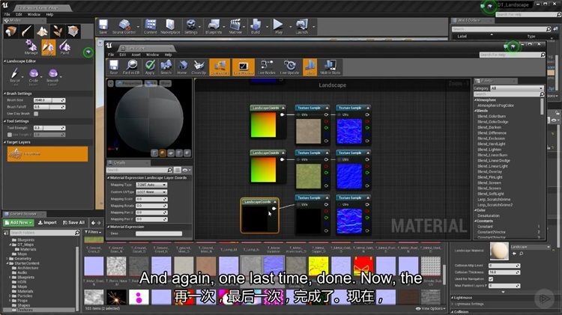Image resolution: width=562 pixels, height=315 pixels.
Task: Switch to landscape Paint tab
Action: click(65, 47)
